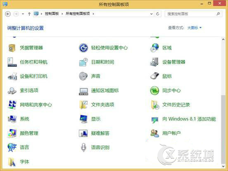The width and height of the screenshot is (228, 171).
Task: Open the 大图标 view mode dropdown
Action: pyautogui.click(x=195, y=28)
